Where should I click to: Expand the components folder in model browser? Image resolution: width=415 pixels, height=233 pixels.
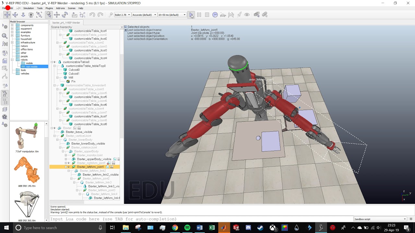12,25
